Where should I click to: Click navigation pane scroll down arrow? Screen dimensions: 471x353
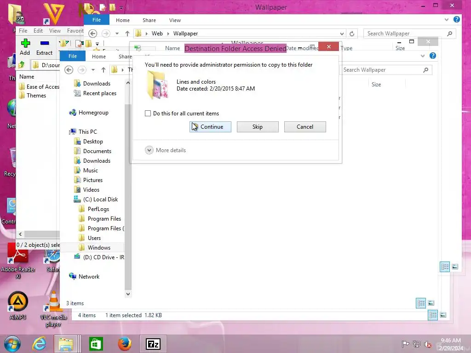pyautogui.click(x=128, y=294)
